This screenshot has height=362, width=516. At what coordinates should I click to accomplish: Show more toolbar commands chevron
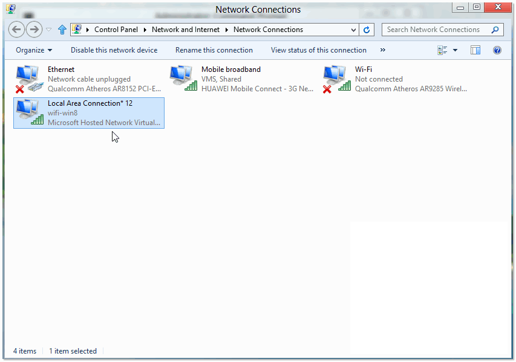pyautogui.click(x=382, y=50)
